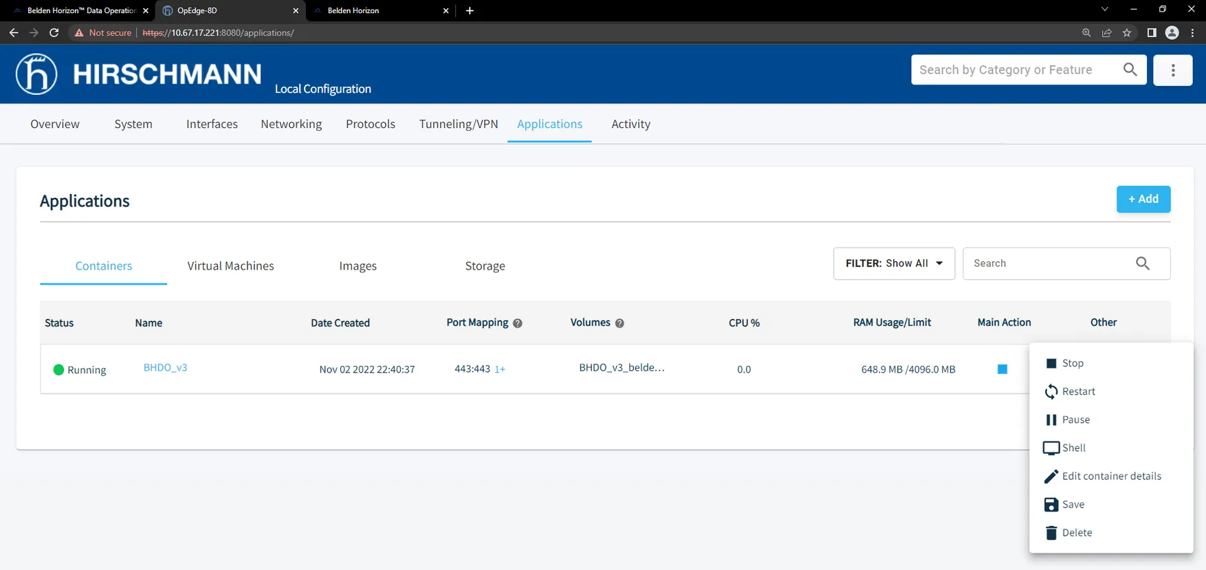Click the 1+ port mapping link
Screen dimensions: 1206x570
(x=500, y=369)
